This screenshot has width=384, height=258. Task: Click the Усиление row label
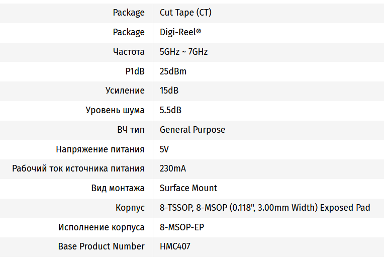[x=125, y=91]
